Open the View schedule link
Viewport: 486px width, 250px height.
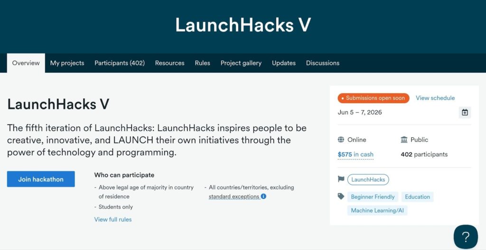click(x=435, y=98)
